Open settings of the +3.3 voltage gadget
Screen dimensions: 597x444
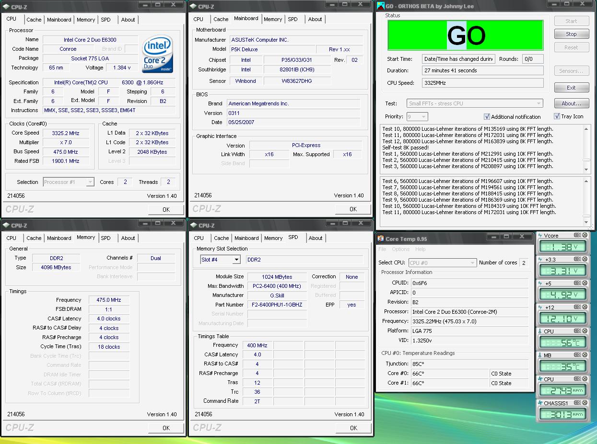click(577, 259)
